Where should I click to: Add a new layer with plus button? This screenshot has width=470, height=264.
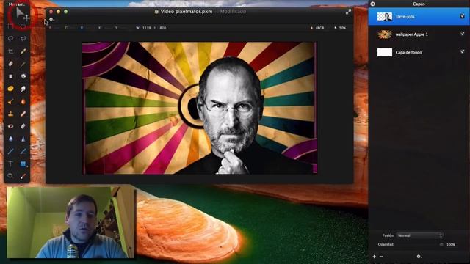(374, 257)
